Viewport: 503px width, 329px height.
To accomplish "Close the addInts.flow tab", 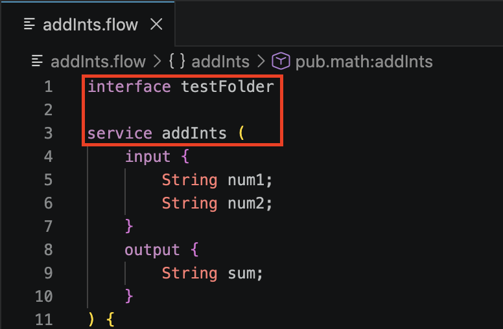I will 156,25.
